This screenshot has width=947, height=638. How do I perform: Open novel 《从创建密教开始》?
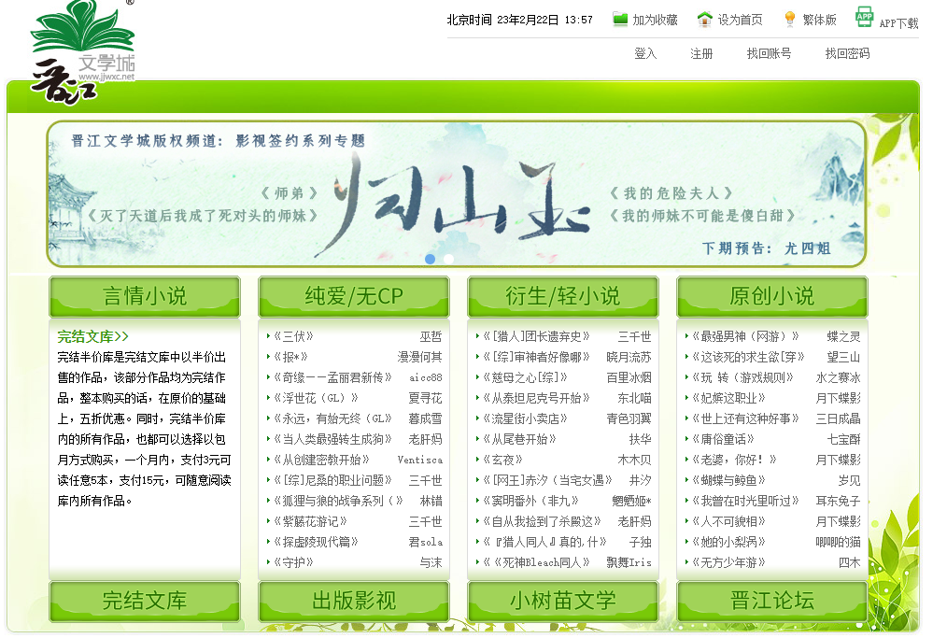[x=321, y=460]
